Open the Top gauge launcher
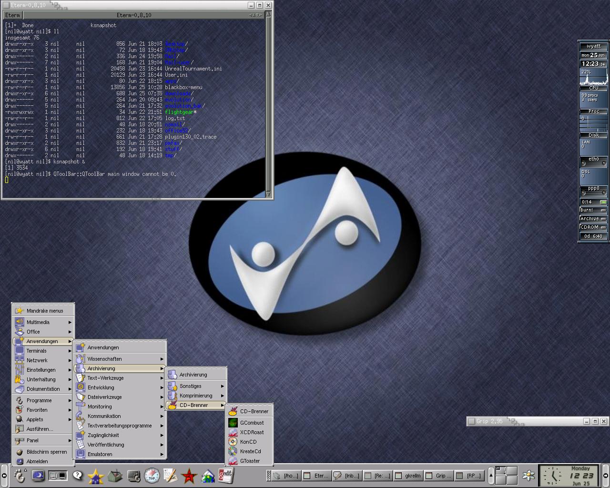 152,475
